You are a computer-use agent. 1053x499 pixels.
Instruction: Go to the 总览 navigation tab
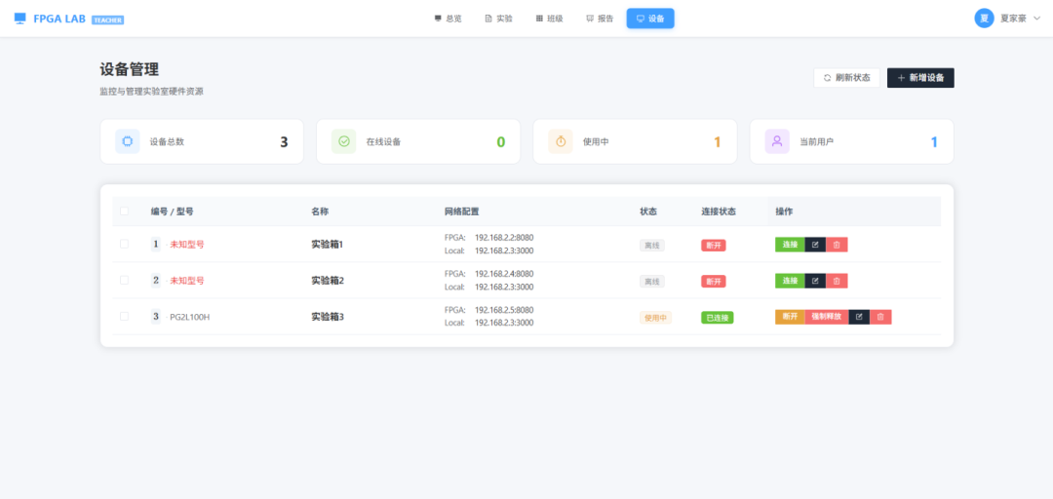coord(448,19)
